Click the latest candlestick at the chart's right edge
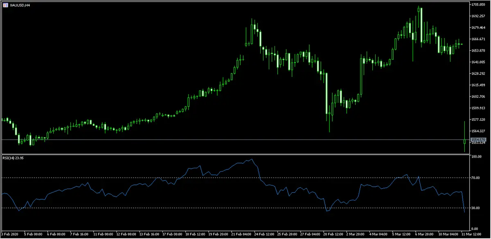The width and height of the screenshot is (491, 239). pyautogui.click(x=464, y=142)
